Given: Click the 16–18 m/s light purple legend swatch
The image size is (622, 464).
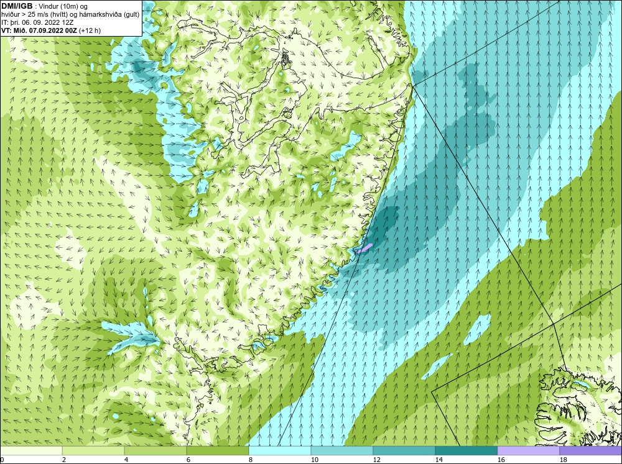Looking at the screenshot, I should click(x=528, y=451).
